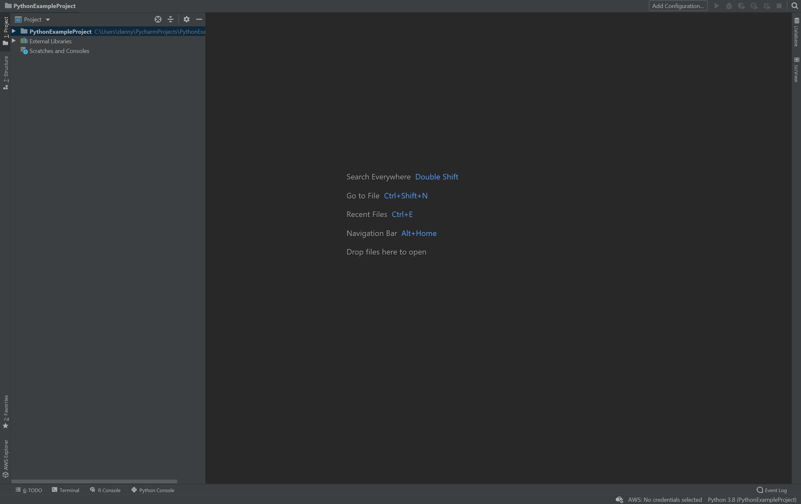Open the Python 3.8 interpreter status item
Screen dimensions: 801x504
click(752, 500)
